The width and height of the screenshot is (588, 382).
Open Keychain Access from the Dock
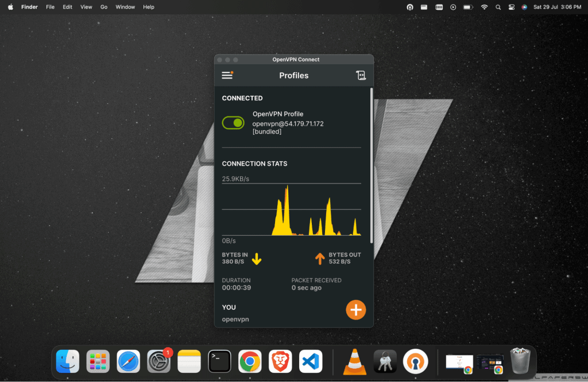tap(385, 361)
